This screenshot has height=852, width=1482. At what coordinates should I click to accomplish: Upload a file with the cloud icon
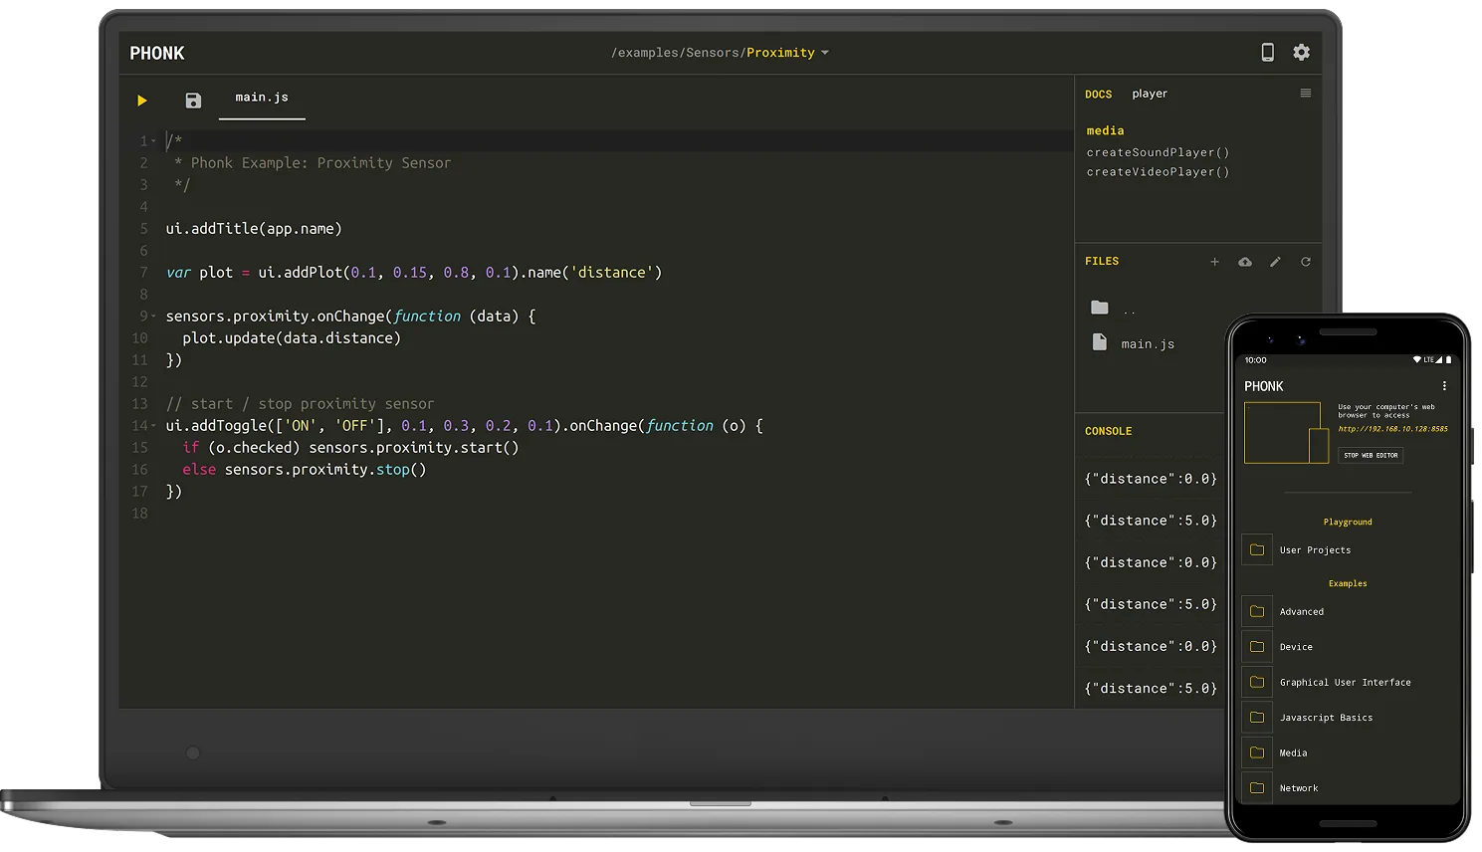1245,262
